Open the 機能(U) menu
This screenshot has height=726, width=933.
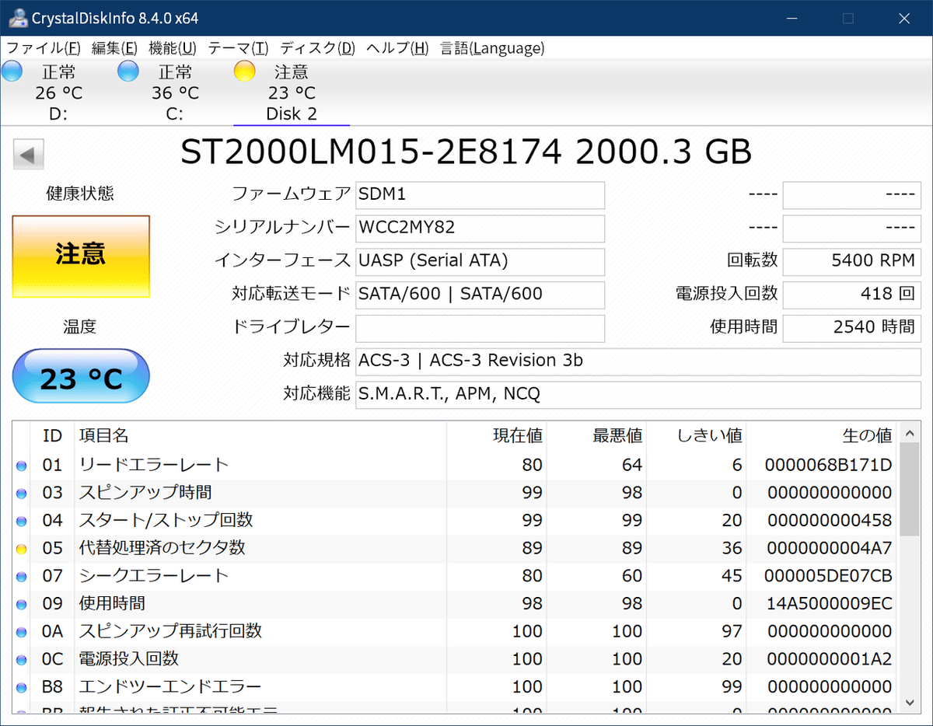pyautogui.click(x=172, y=48)
